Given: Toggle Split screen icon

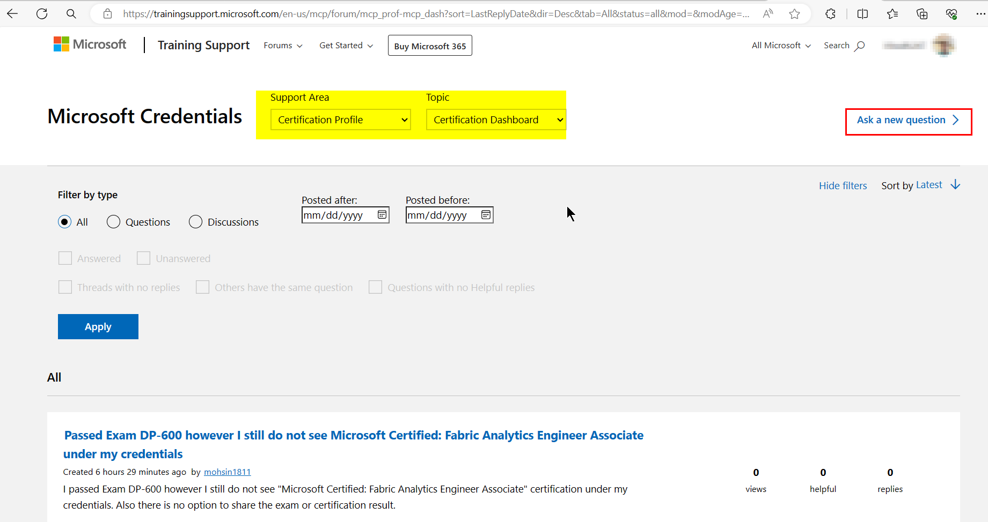Looking at the screenshot, I should 862,14.
